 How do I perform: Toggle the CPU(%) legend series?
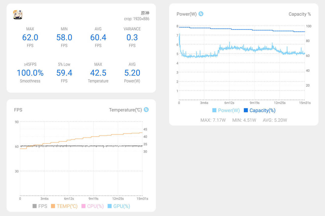[93, 206]
